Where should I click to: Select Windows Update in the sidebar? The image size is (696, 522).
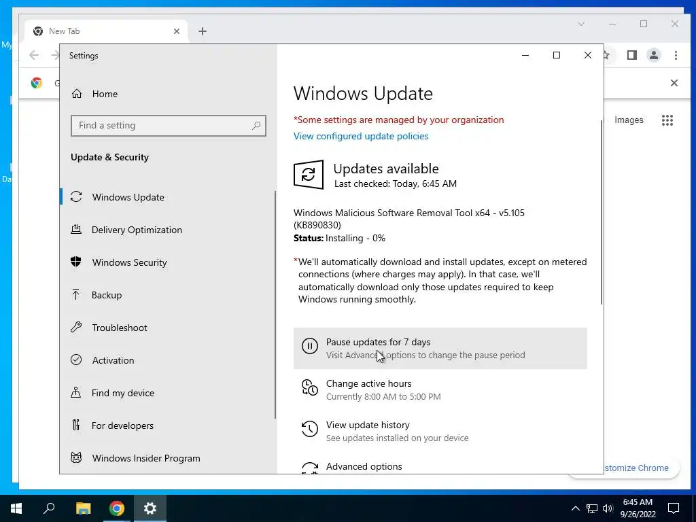point(168,197)
